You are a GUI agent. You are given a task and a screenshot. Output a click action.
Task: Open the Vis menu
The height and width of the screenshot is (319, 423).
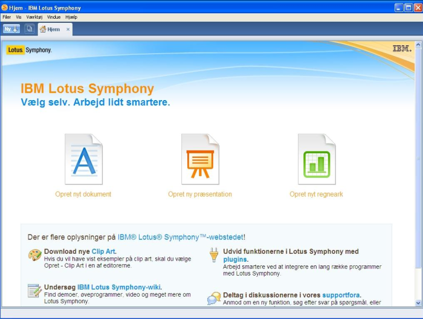pos(19,17)
